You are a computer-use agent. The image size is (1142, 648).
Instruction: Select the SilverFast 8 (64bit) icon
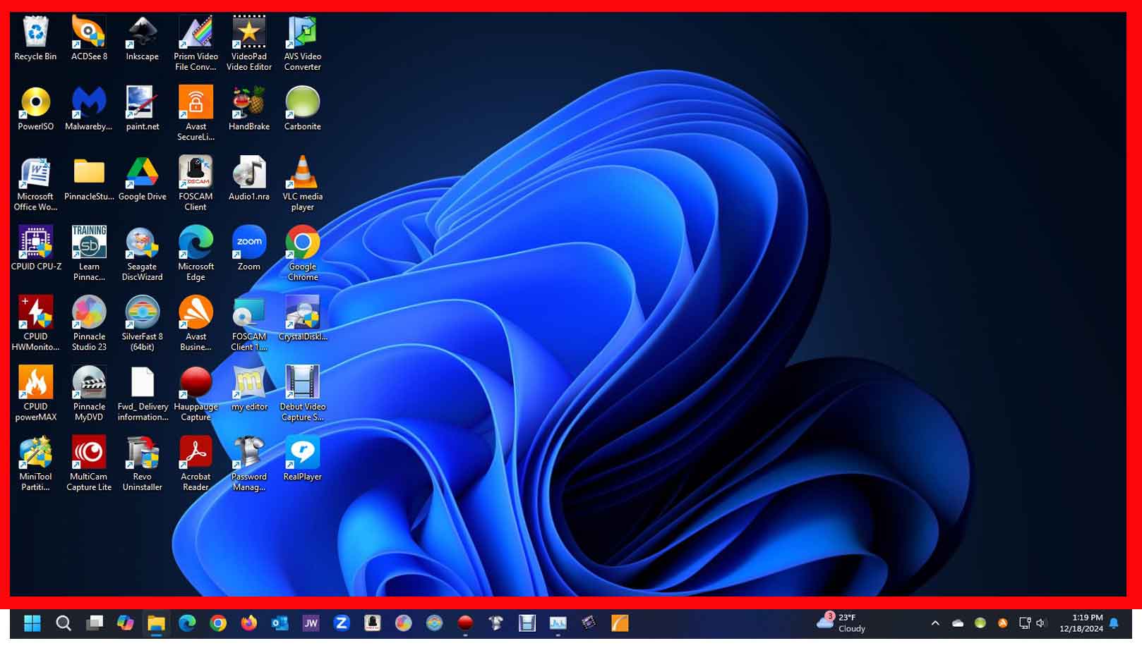142,323
